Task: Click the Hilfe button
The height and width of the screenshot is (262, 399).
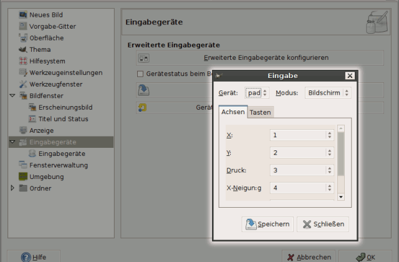Action: [x=34, y=257]
